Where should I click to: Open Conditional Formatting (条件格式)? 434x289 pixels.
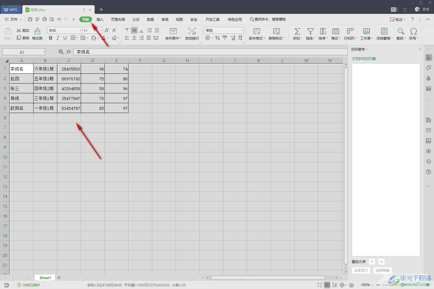click(257, 34)
